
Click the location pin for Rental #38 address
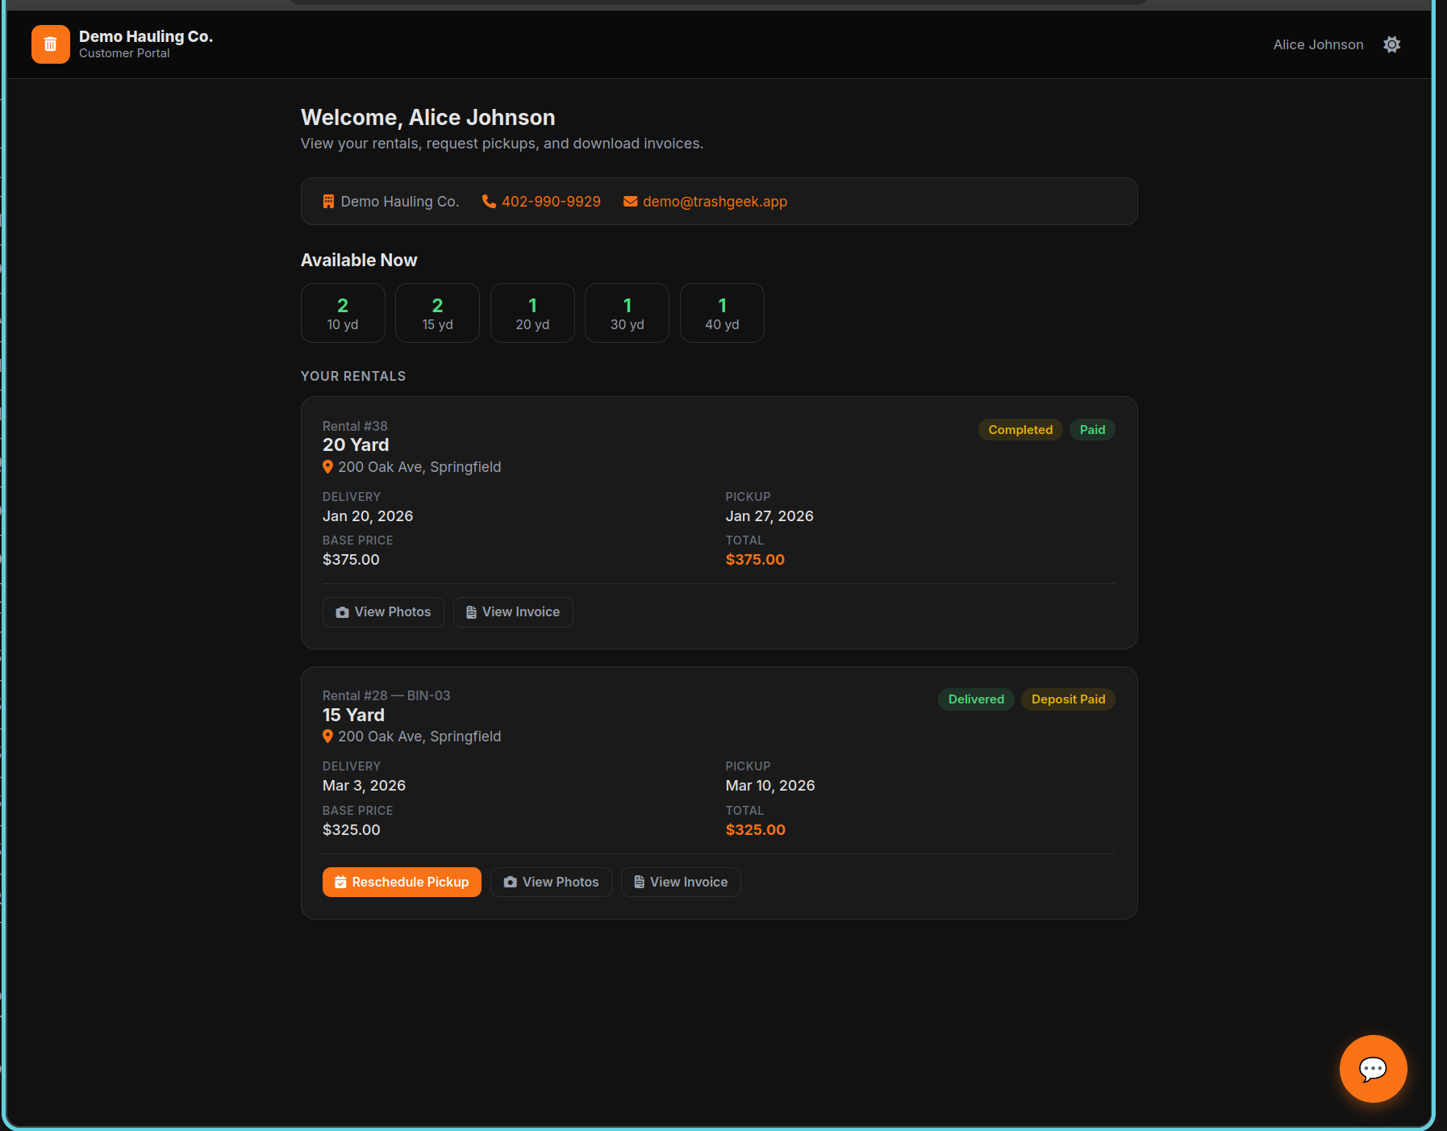(327, 466)
